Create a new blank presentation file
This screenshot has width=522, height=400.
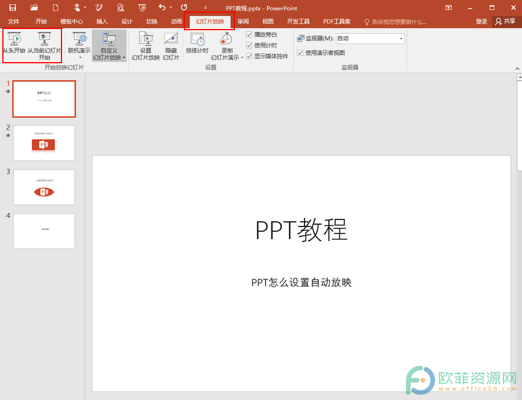click(56, 8)
